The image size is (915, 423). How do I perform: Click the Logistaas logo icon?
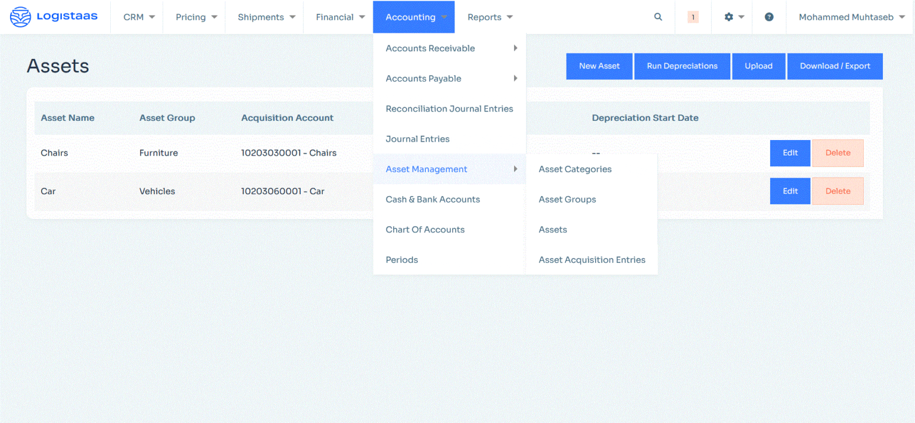(20, 17)
